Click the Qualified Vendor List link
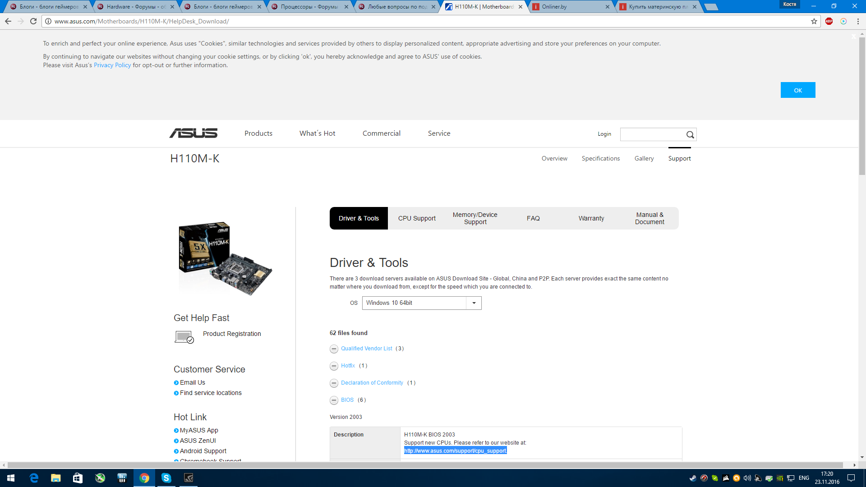Screen dimensions: 866x487 367,349
